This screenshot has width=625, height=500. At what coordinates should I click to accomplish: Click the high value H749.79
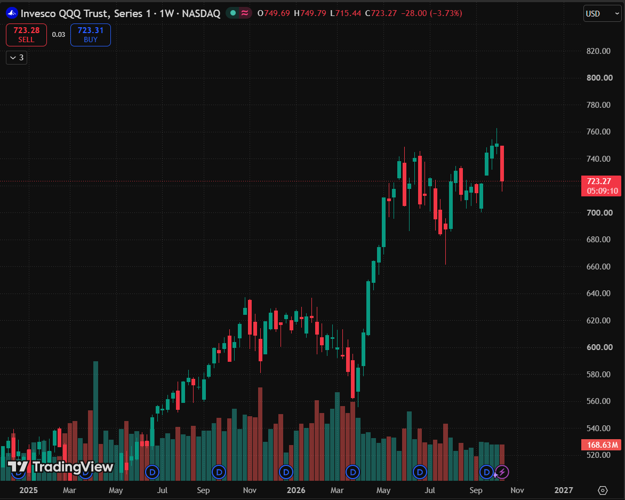click(310, 13)
